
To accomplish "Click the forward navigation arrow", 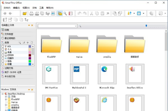I will (10, 13).
